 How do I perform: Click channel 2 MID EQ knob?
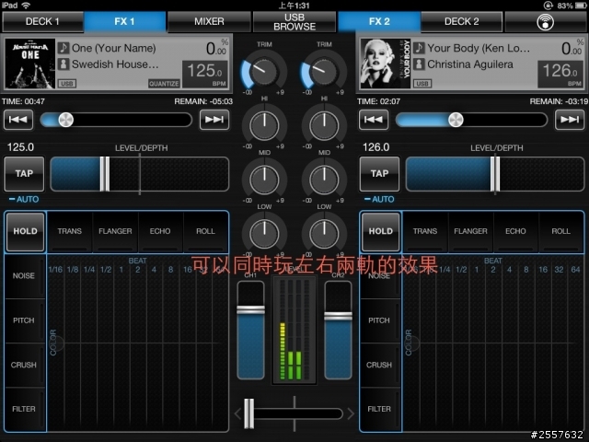(x=324, y=180)
